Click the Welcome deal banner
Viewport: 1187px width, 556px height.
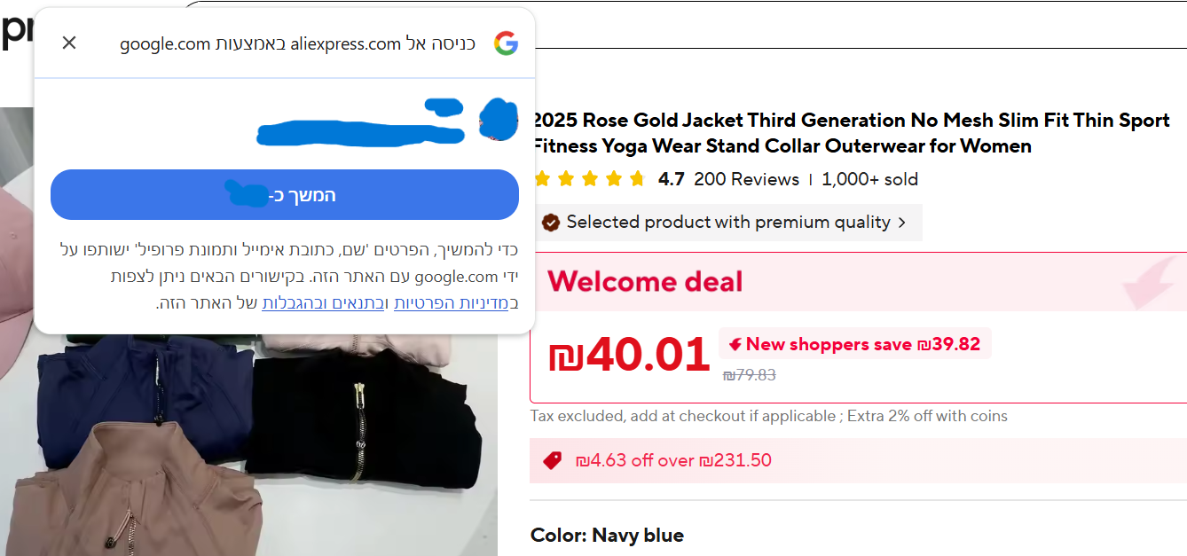858,282
